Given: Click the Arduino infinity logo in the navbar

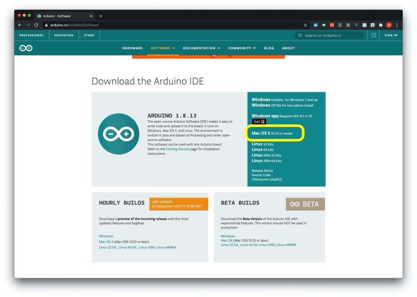Looking at the screenshot, I should (26, 48).
